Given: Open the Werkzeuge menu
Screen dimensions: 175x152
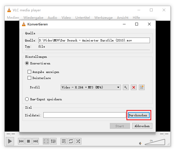Looking at the screenshot, I should point(104,18).
